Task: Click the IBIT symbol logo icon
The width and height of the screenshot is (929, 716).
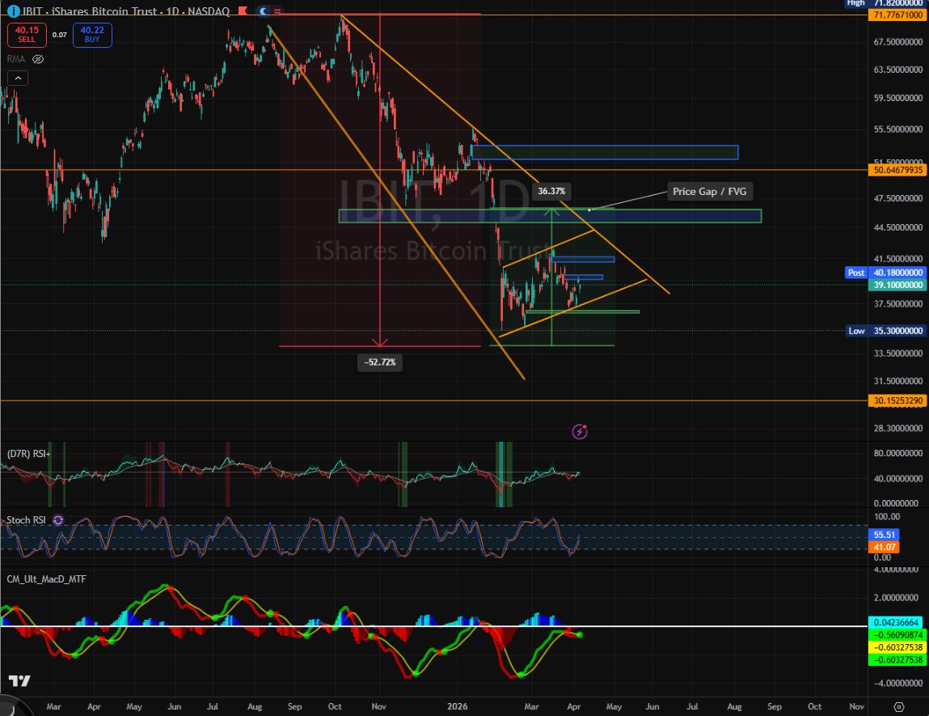Action: tap(13, 11)
